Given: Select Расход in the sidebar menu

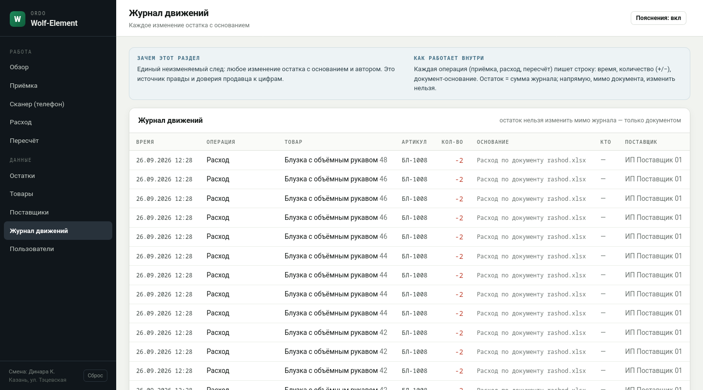Looking at the screenshot, I should point(58,122).
